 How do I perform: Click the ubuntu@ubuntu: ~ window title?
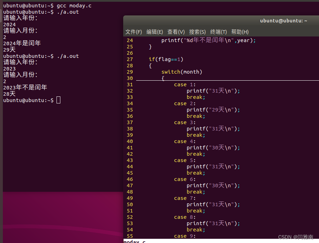284,21
